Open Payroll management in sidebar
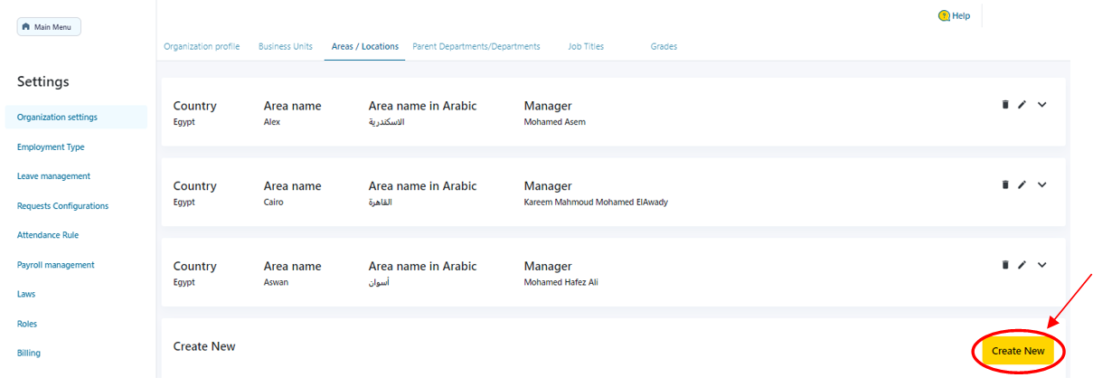This screenshot has height=387, width=1093. 55,265
